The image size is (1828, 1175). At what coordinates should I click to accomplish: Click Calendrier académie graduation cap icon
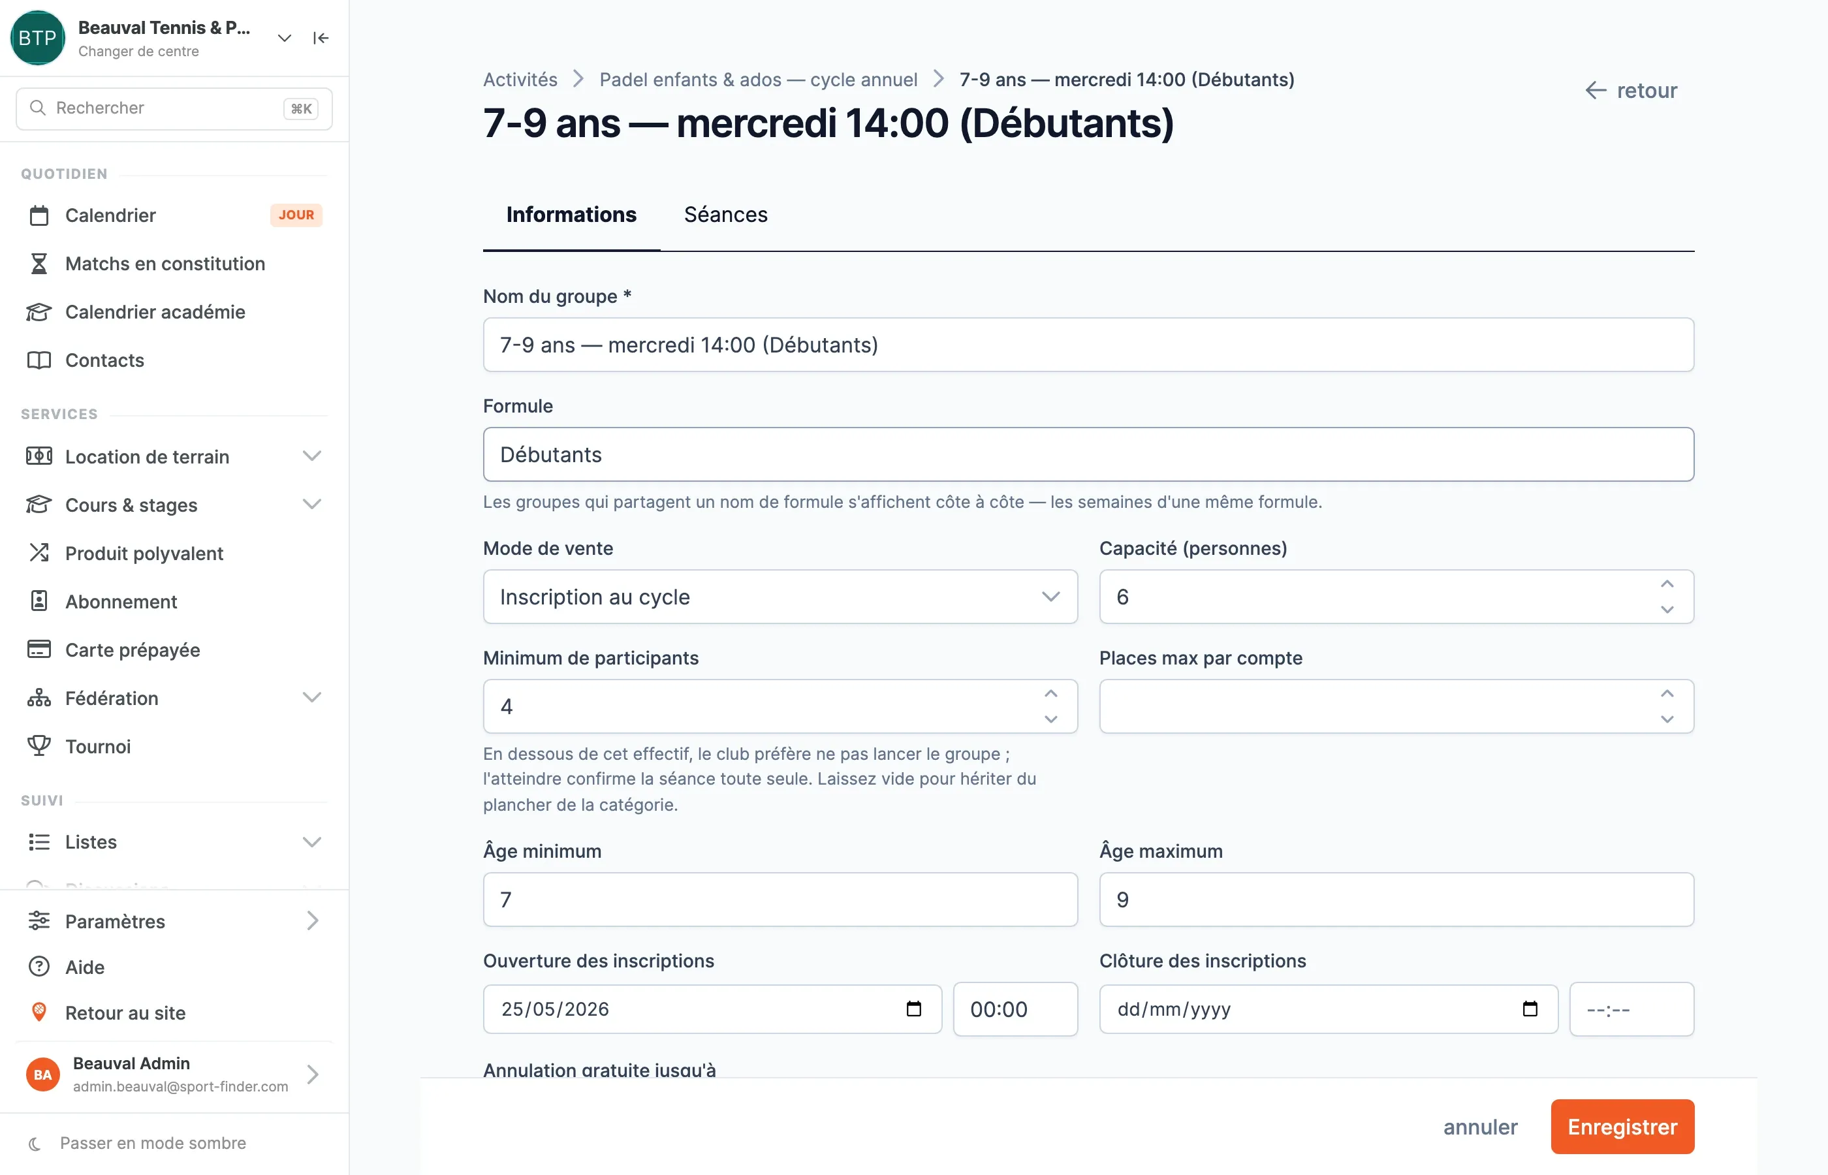tap(39, 312)
